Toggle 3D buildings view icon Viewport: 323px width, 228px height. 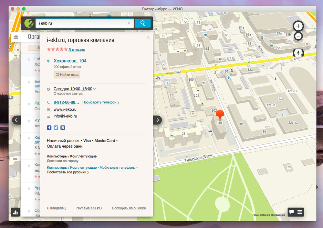[16, 212]
